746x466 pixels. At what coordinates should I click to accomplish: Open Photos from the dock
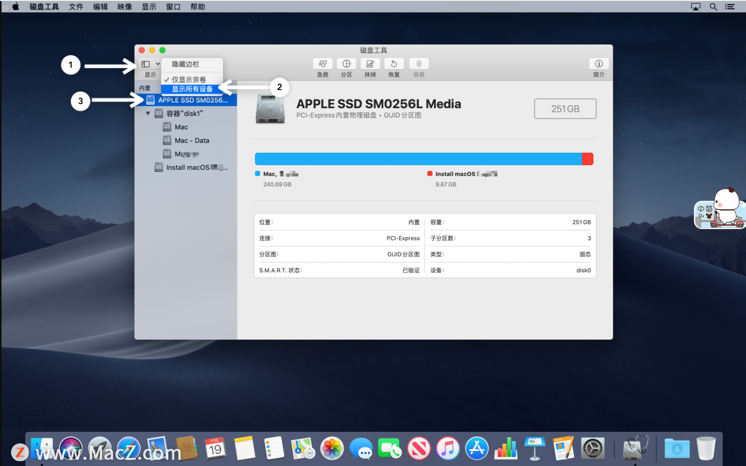click(x=332, y=448)
